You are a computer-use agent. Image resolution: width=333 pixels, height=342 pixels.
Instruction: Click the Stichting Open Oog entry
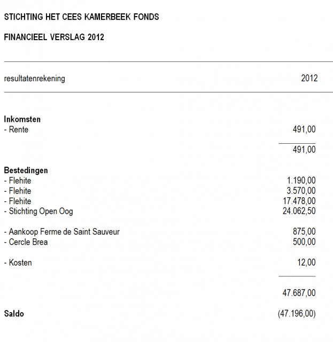pyautogui.click(x=38, y=212)
